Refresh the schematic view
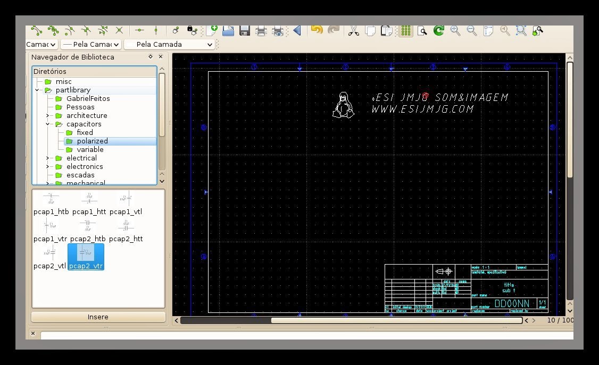The image size is (599, 365). click(438, 30)
